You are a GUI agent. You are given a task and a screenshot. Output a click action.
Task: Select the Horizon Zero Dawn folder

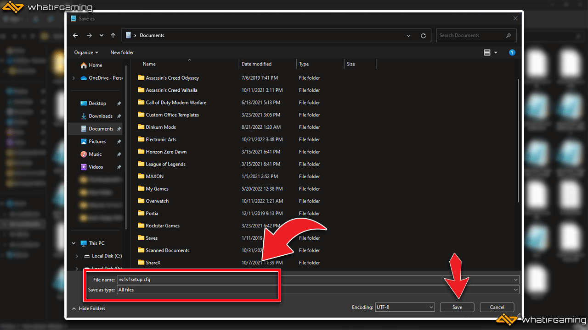pos(166,152)
